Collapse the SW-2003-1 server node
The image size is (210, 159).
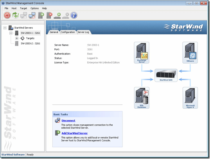[x=11, y=33]
